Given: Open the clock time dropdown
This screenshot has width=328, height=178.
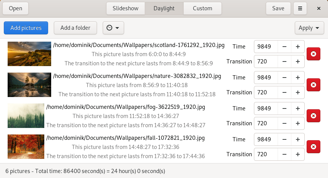Looking at the screenshot, I should (113, 28).
